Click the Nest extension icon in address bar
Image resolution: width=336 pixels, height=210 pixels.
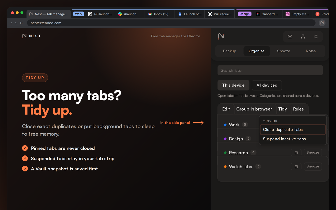point(322,23)
